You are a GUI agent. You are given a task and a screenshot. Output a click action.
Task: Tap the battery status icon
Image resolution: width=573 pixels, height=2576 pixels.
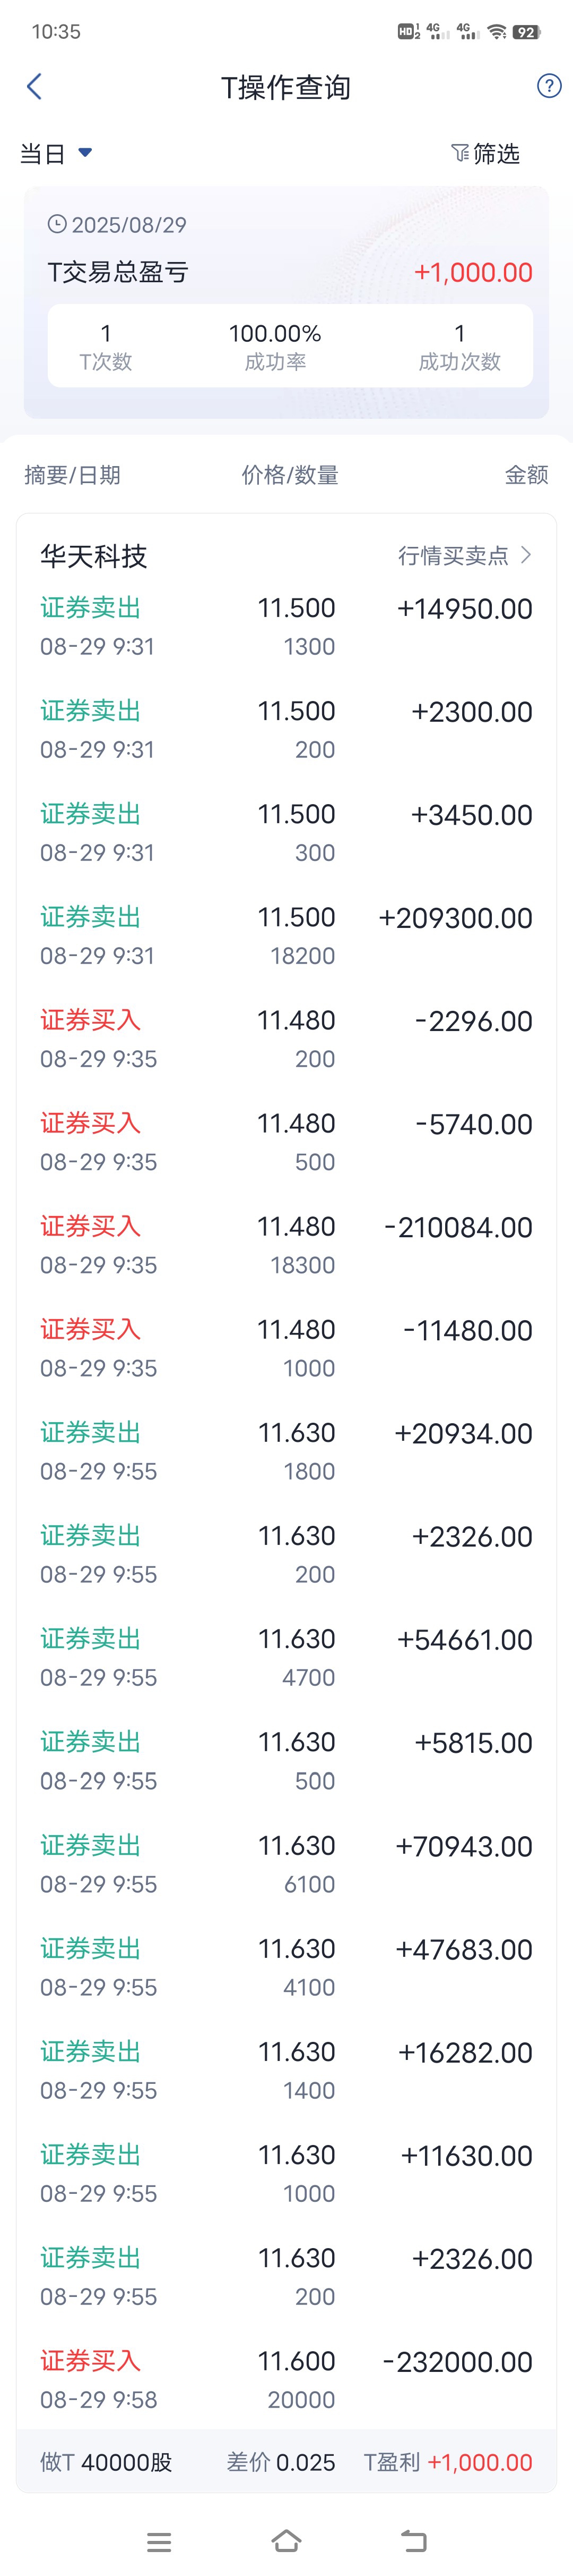[526, 32]
